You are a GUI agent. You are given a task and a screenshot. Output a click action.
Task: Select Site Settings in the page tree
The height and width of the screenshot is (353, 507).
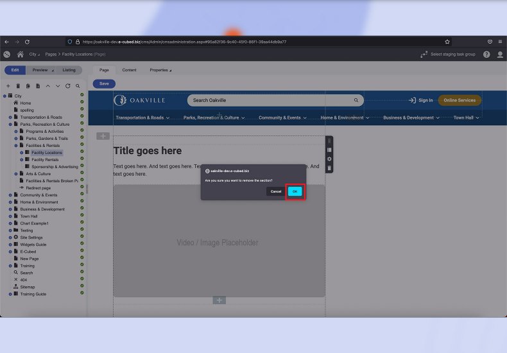click(31, 237)
